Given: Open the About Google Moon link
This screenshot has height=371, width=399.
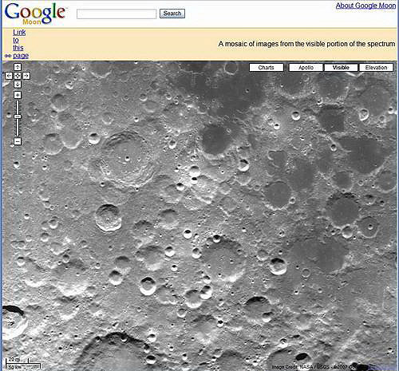Looking at the screenshot, I should [365, 6].
